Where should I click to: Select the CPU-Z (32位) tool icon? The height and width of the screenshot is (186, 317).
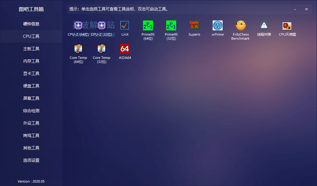point(101,25)
